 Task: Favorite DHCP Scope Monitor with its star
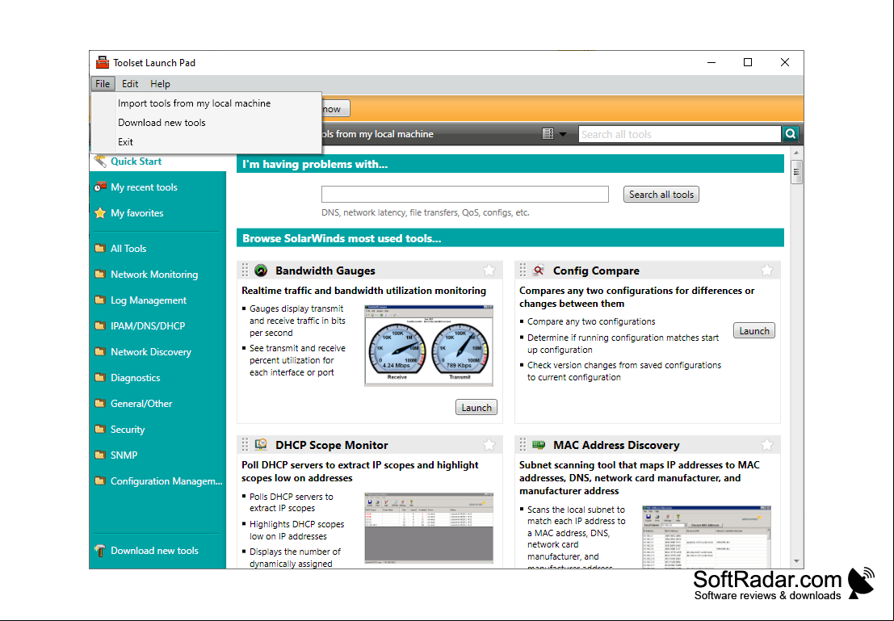pyautogui.click(x=489, y=445)
